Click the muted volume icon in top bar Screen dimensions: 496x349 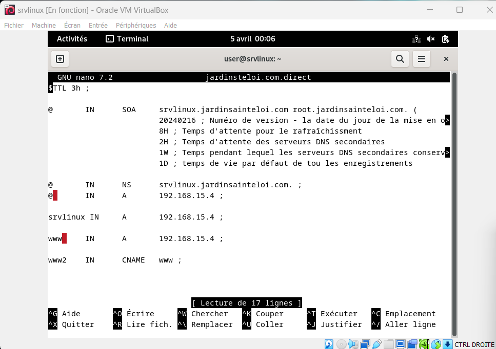click(x=431, y=39)
